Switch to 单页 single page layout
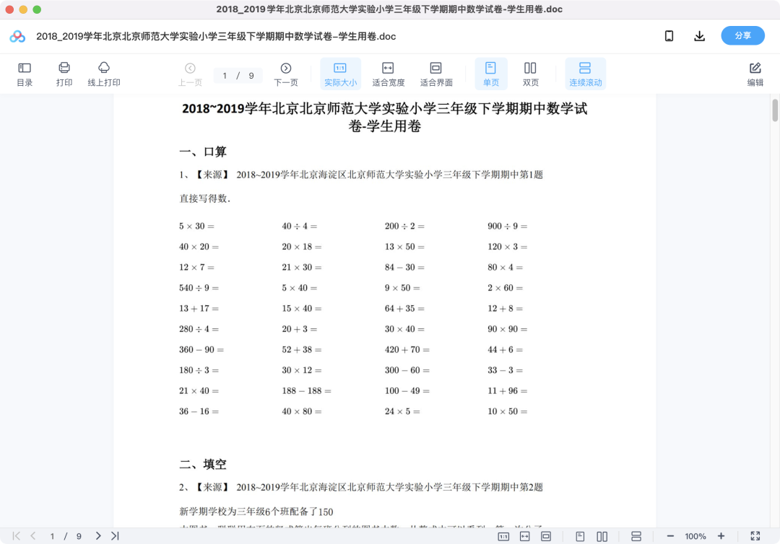This screenshot has height=544, width=780. 491,74
